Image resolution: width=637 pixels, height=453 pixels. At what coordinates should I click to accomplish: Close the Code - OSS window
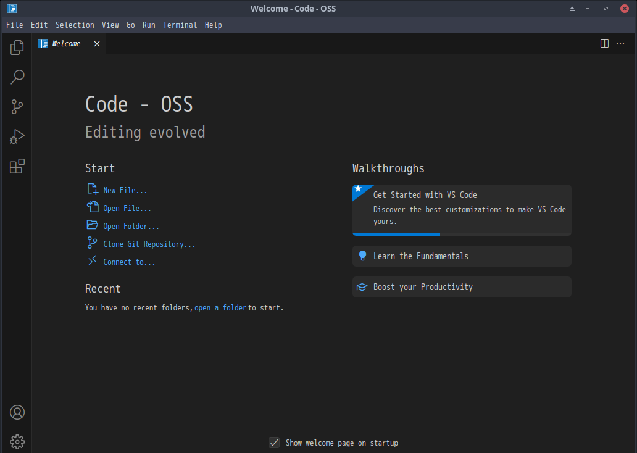click(625, 9)
